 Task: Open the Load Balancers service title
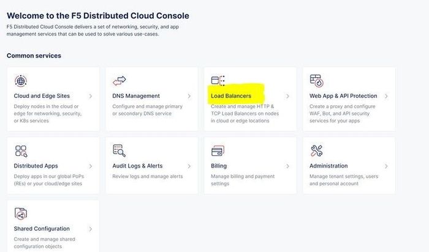(231, 96)
